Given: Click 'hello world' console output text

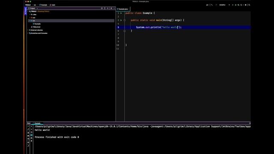Looking at the screenshot, I should tap(42, 130).
